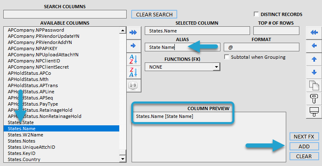
Task: Click the single right arrow add column icon
Action: coord(134,46)
